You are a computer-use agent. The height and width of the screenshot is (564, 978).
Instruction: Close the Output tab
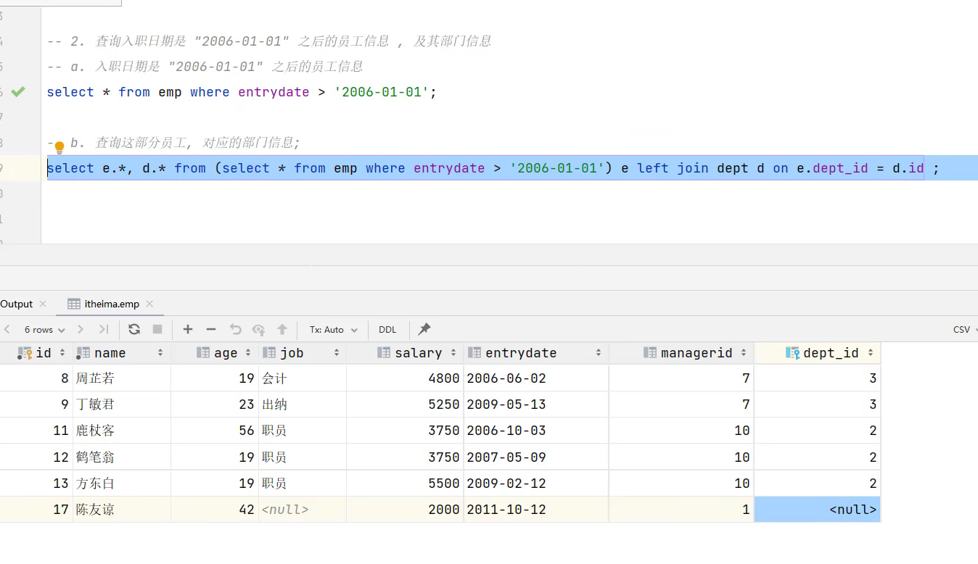click(x=43, y=304)
